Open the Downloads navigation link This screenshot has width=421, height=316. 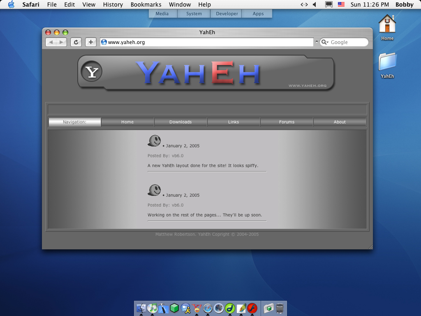pyautogui.click(x=180, y=122)
